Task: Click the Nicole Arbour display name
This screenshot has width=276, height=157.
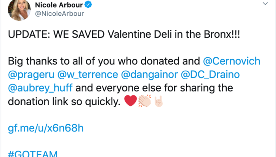Action: 63,5
